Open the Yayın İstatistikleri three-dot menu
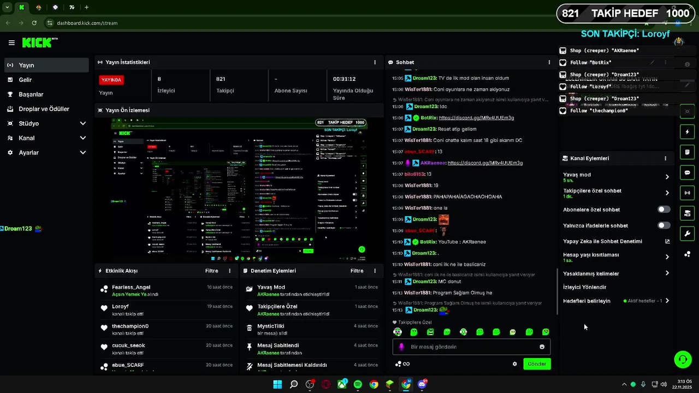This screenshot has width=699, height=393. pos(375,62)
